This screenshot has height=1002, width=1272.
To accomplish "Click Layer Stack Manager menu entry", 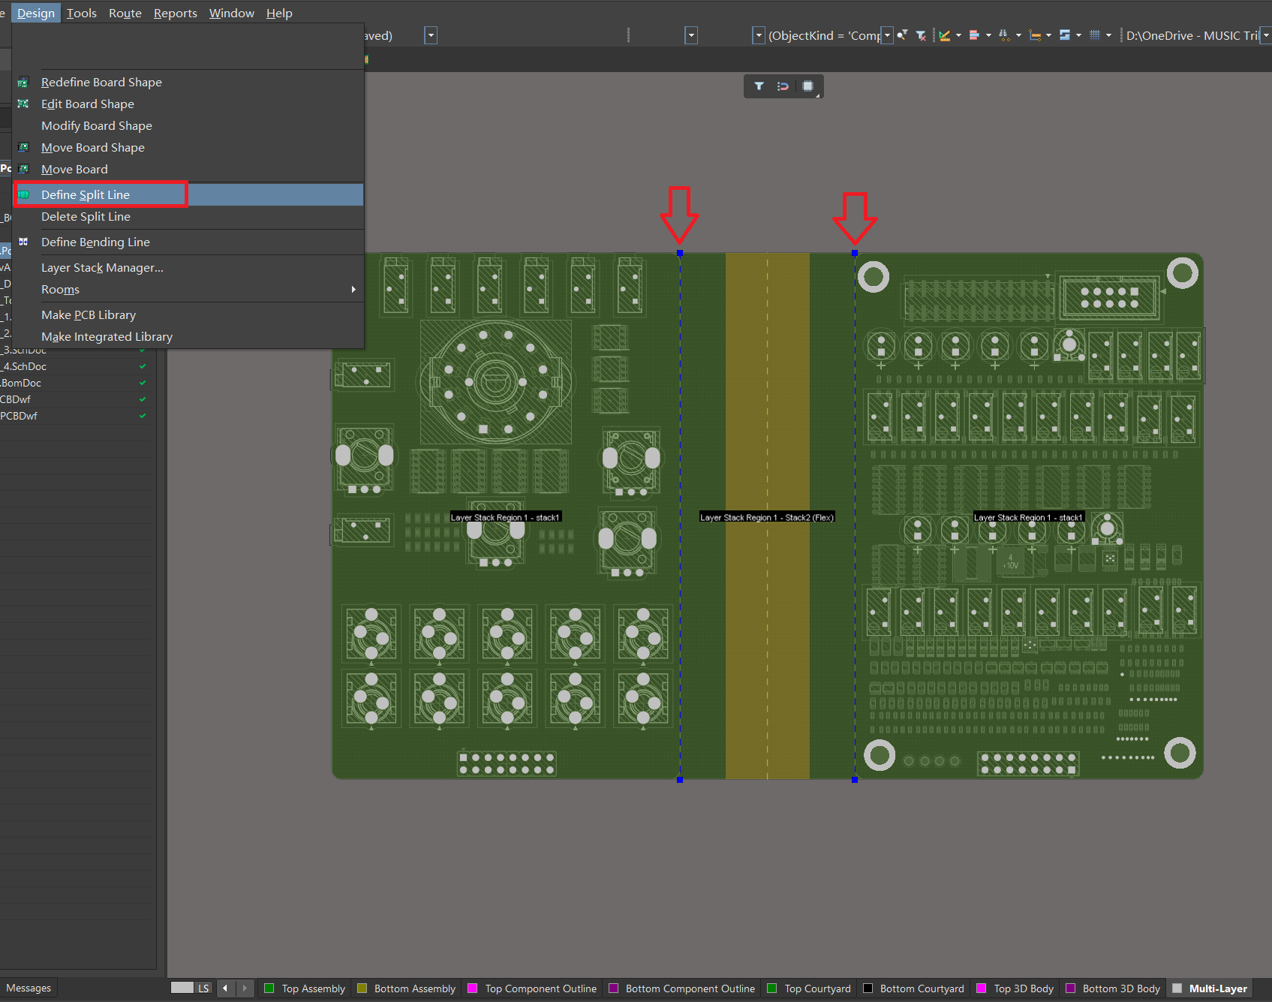I will tap(102, 267).
